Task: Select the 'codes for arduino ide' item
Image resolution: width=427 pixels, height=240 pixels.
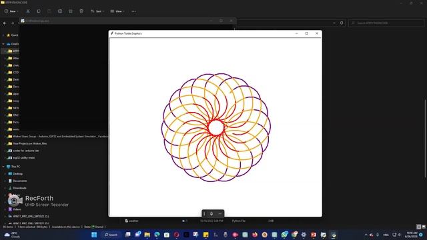Action: pyautogui.click(x=23, y=151)
